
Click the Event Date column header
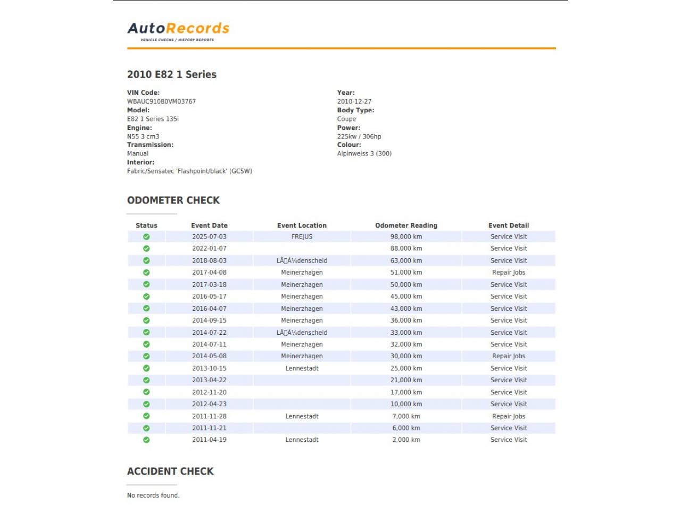click(209, 226)
